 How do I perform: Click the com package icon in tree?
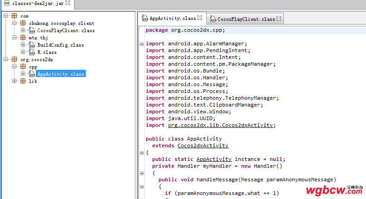[x=14, y=16]
